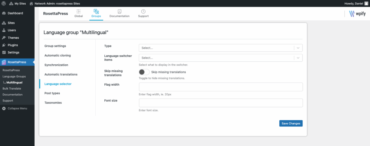Screen dimensions: 370x146
Task: Click the Settings sidebar icon
Action: coord(4,52)
